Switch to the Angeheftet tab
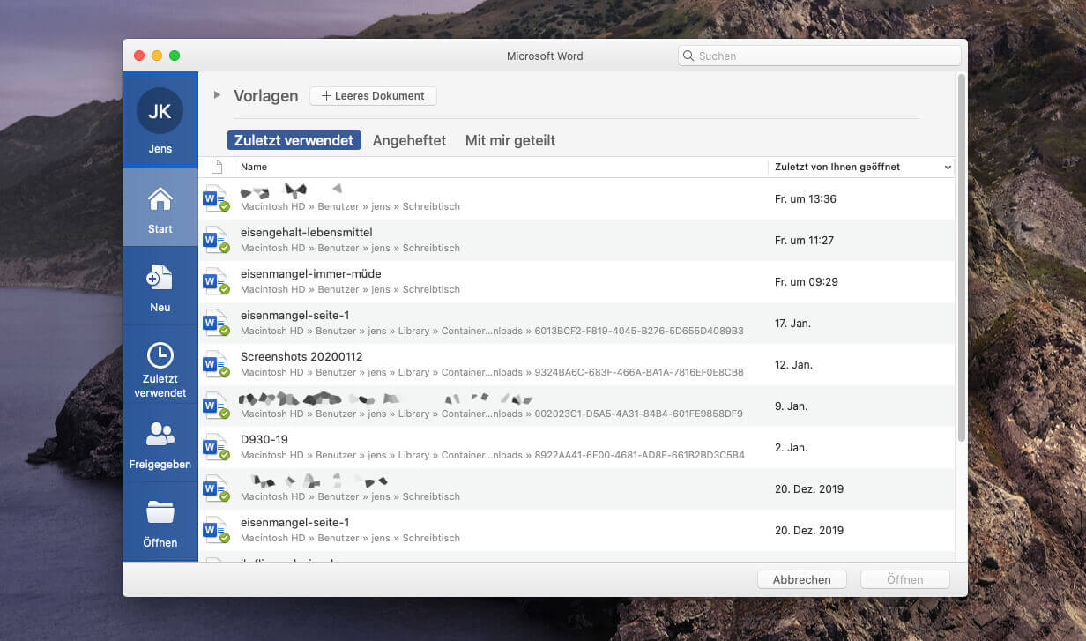Image resolution: width=1086 pixels, height=641 pixels. 409,140
